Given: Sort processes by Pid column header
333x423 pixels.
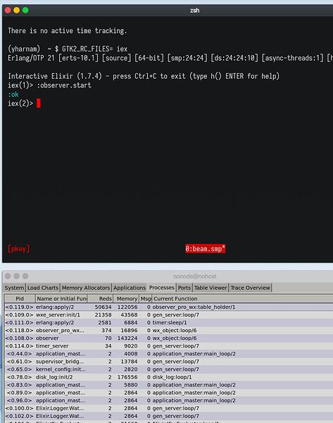Looking at the screenshot, I should pos(20,298).
